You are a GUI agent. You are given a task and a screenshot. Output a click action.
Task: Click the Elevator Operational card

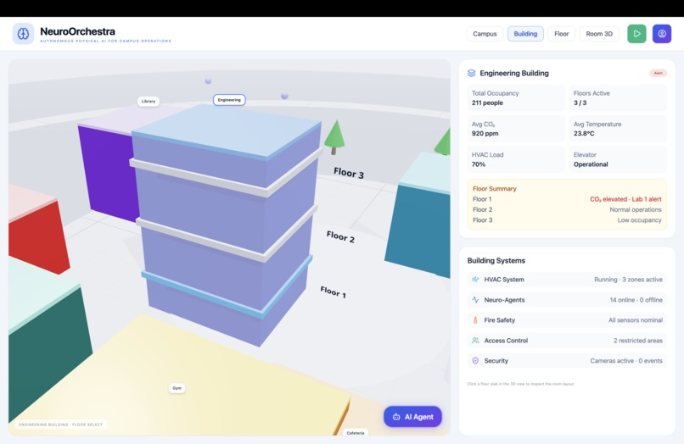point(618,159)
